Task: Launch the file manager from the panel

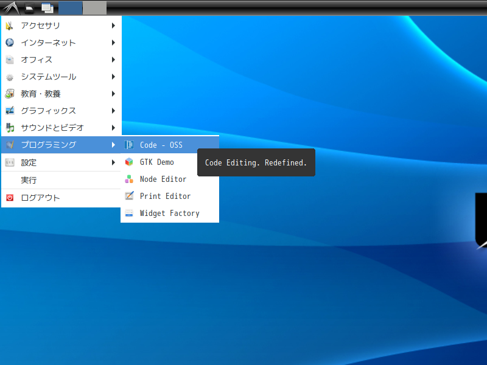Action: point(29,8)
